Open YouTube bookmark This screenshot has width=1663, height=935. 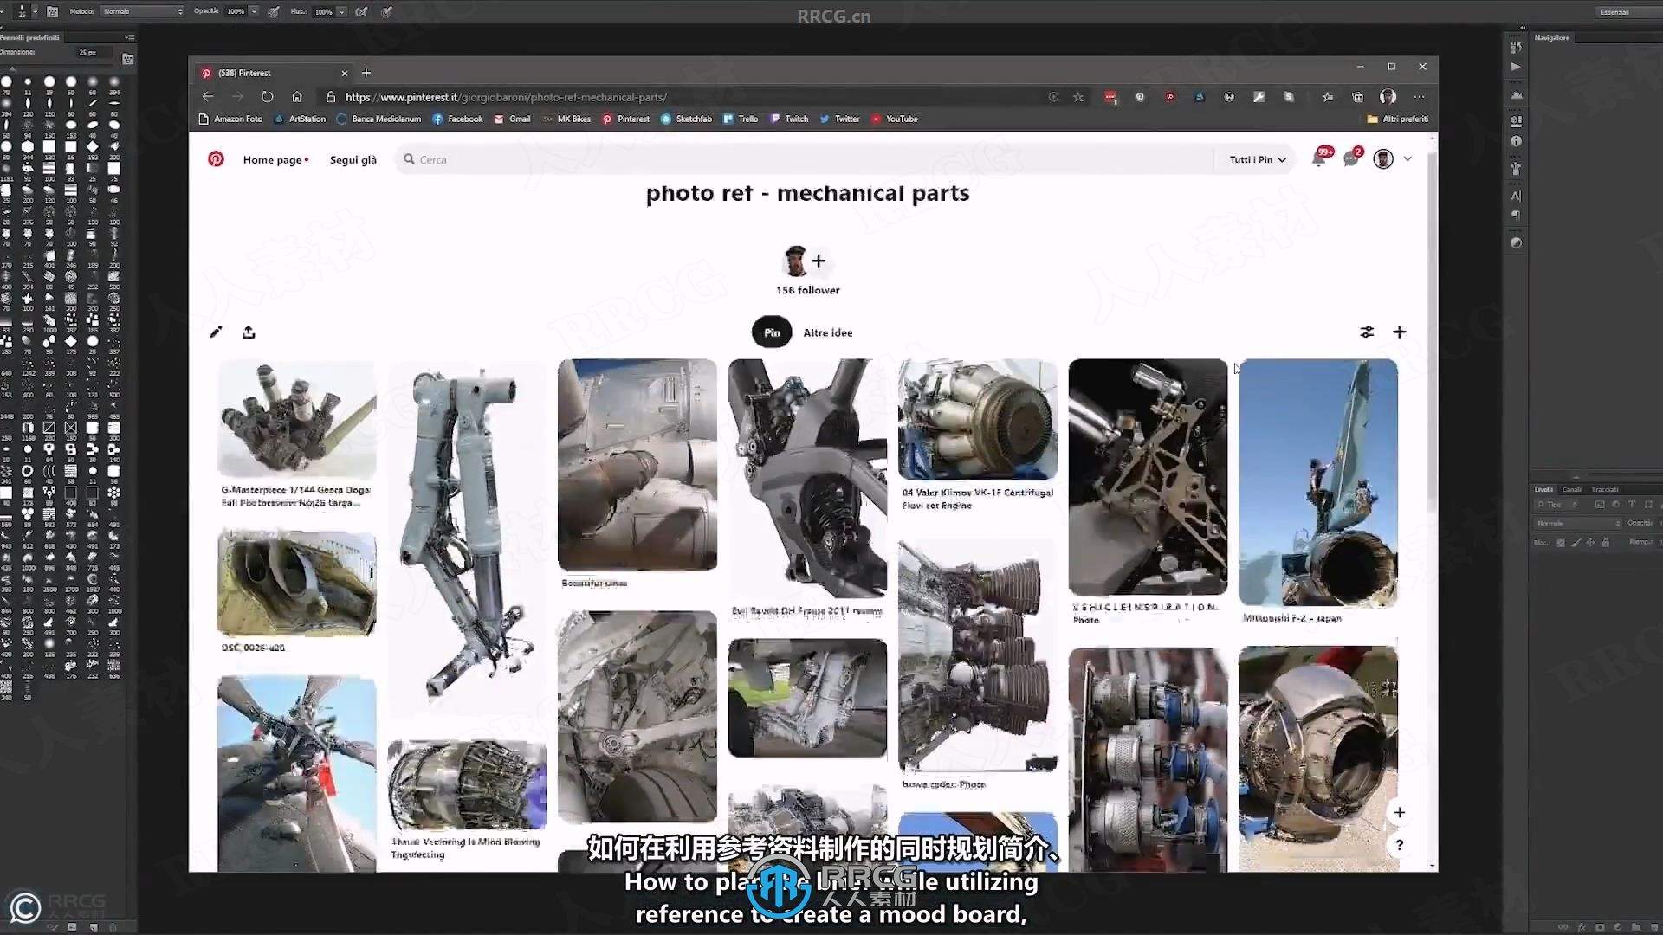click(x=895, y=119)
